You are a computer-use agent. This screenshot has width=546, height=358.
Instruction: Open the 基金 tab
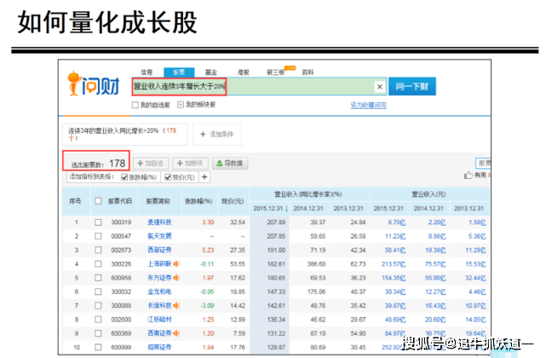211,72
